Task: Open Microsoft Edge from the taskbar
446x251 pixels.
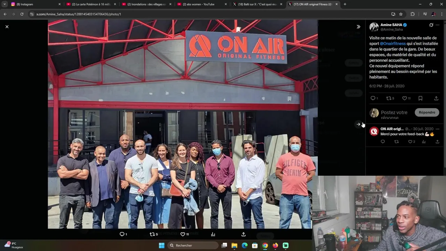Action: [x=245, y=245]
